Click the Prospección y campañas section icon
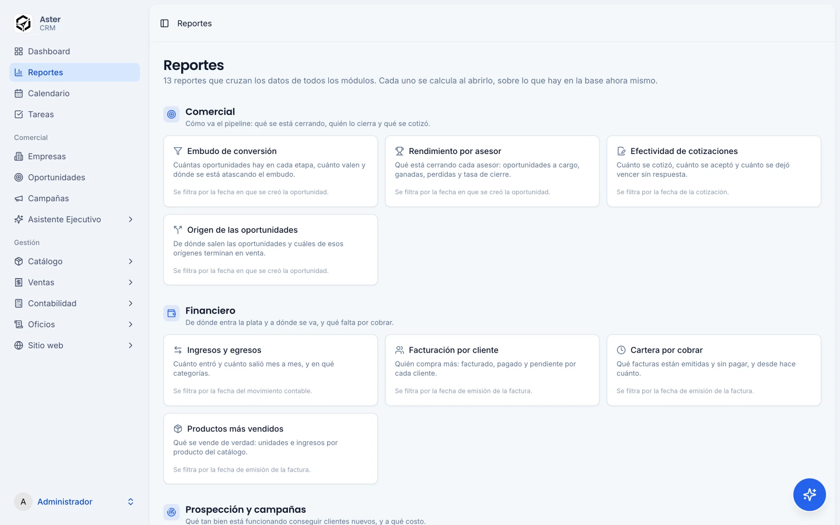The height and width of the screenshot is (525, 840). pyautogui.click(x=171, y=512)
